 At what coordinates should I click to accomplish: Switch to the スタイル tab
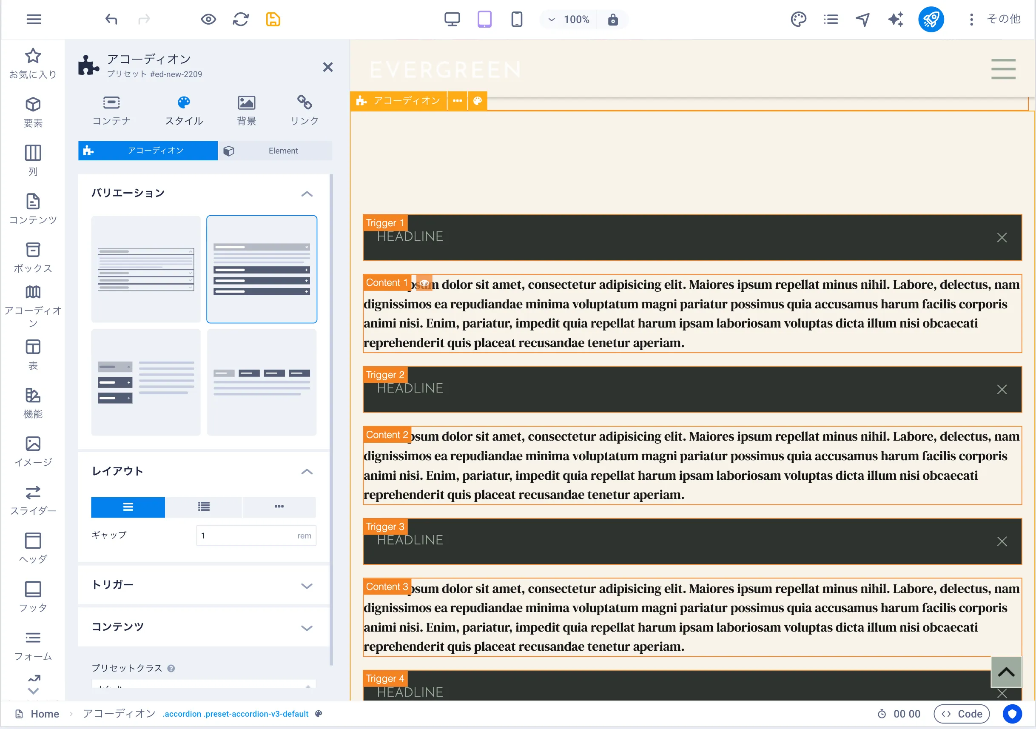point(184,110)
